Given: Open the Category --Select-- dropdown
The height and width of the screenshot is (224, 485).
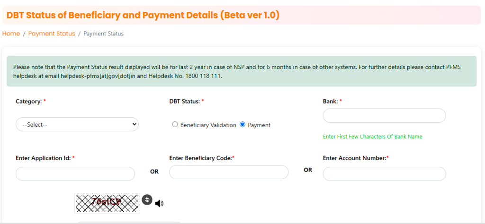Looking at the screenshot, I should [77, 124].
